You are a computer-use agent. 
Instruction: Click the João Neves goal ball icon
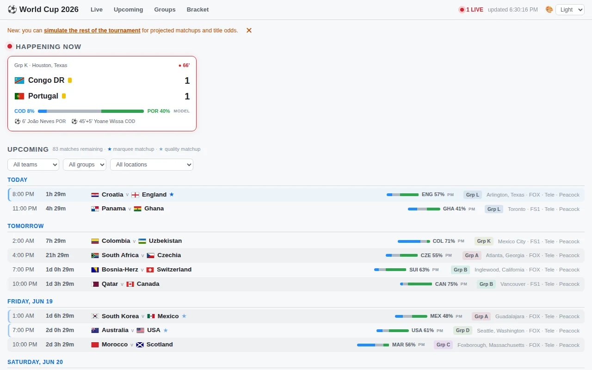(x=18, y=121)
